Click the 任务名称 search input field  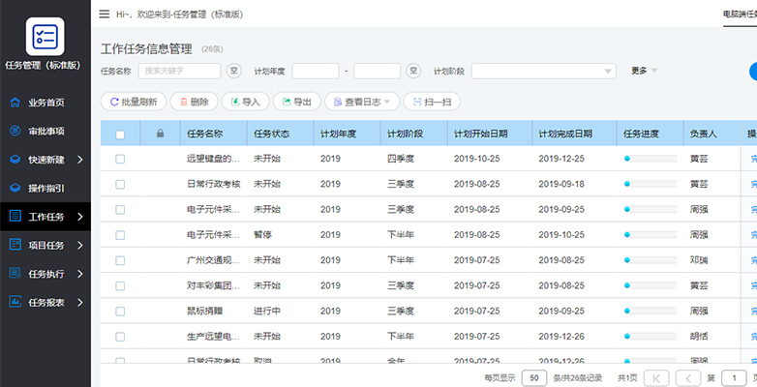(179, 71)
